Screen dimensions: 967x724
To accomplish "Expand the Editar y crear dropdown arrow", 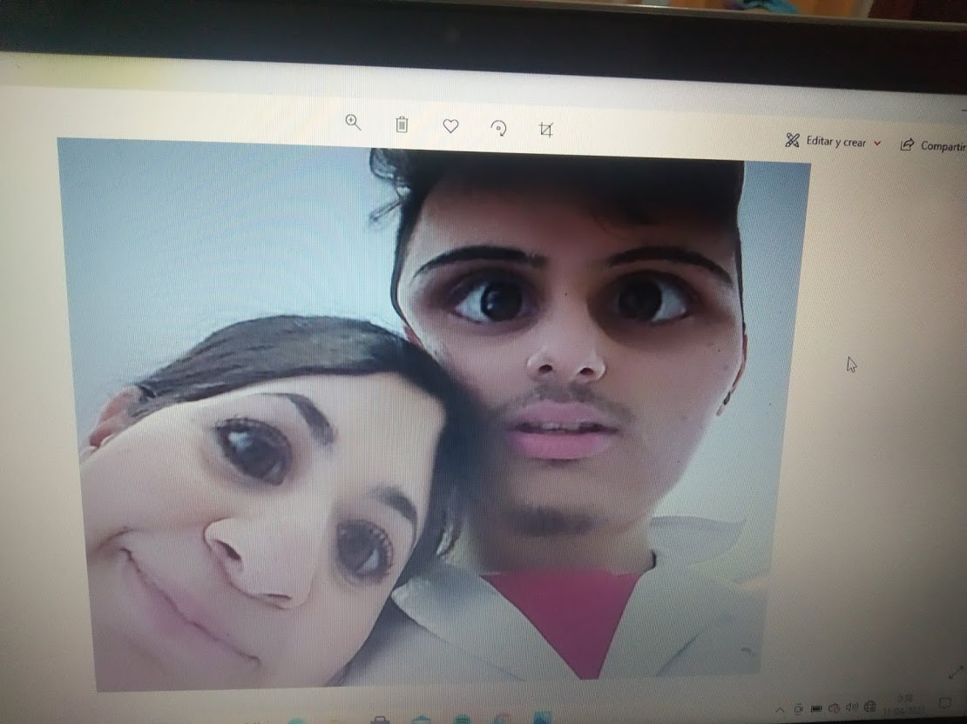I will click(x=877, y=144).
